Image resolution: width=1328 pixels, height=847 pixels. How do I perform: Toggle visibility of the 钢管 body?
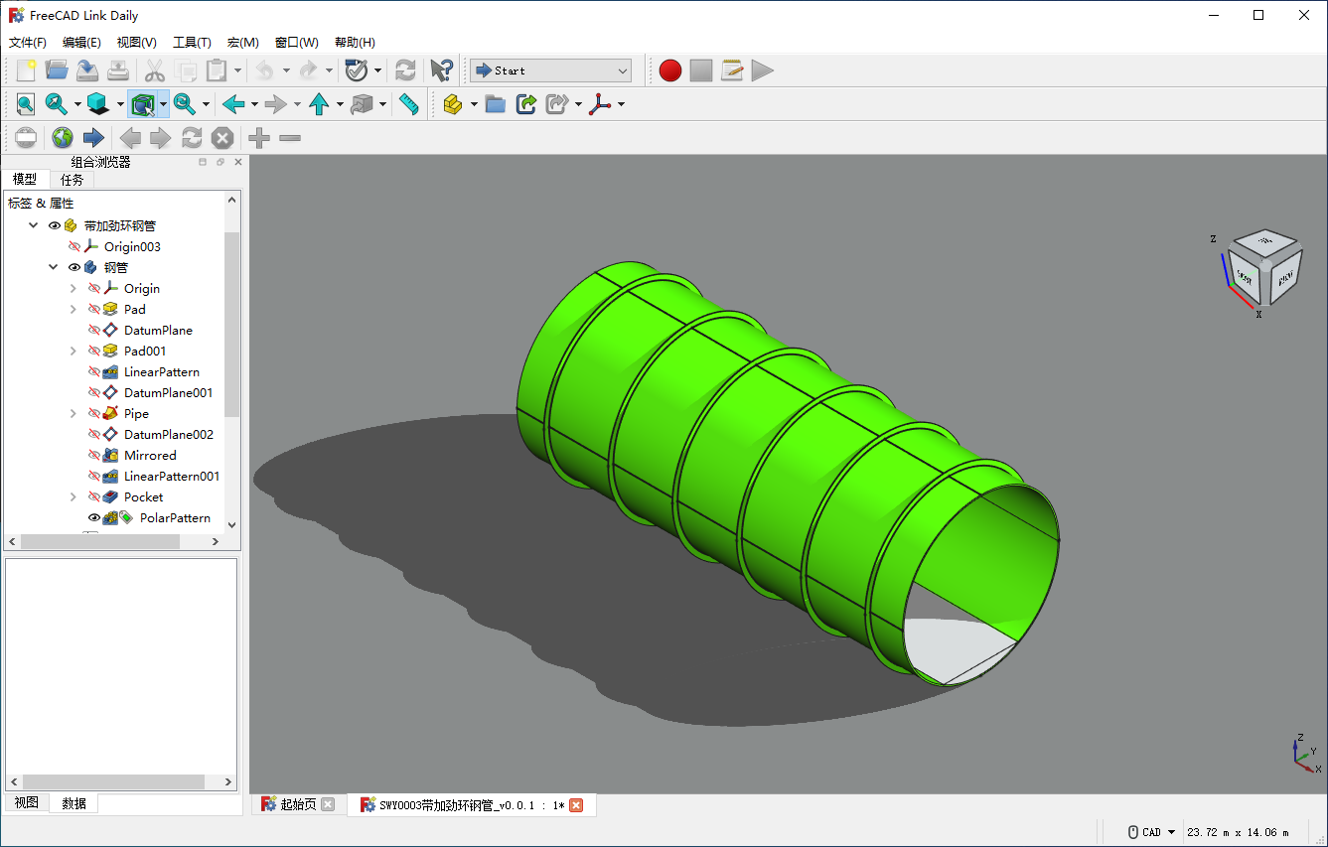tap(74, 268)
